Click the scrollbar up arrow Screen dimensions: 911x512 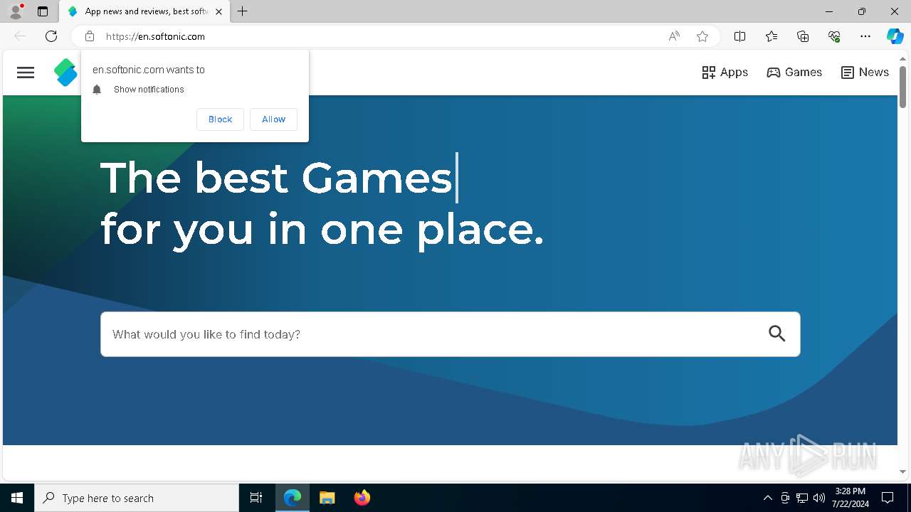point(902,59)
